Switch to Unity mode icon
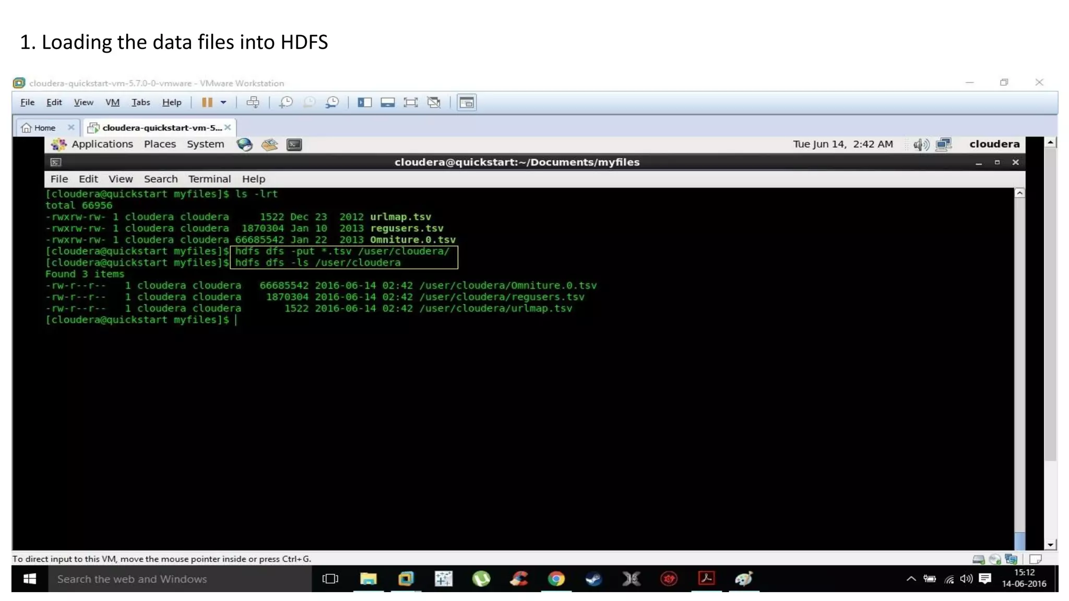Image resolution: width=1069 pixels, height=601 pixels. tap(434, 102)
